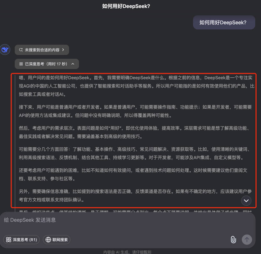Click the globe icon in 联网搜索 button
261x254 pixels.
(48, 240)
